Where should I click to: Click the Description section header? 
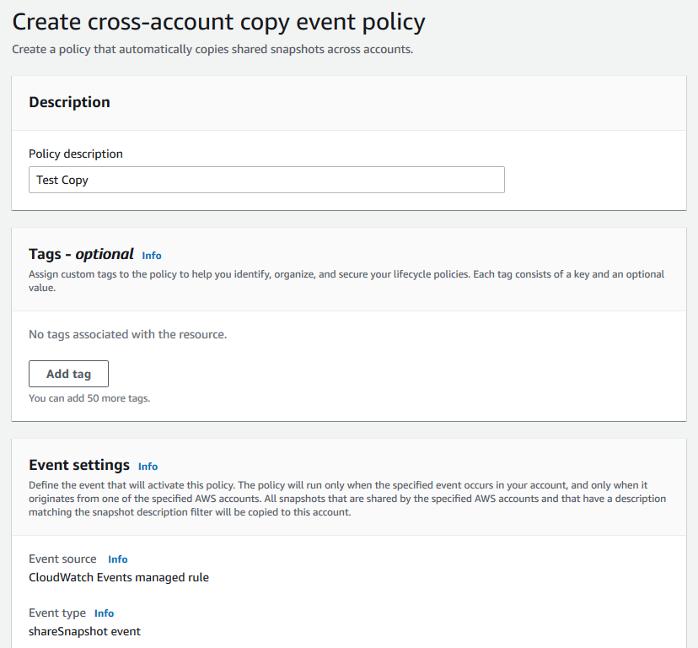tap(69, 101)
